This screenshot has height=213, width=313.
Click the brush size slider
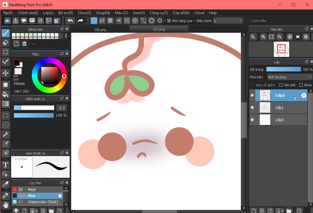tap(34, 108)
